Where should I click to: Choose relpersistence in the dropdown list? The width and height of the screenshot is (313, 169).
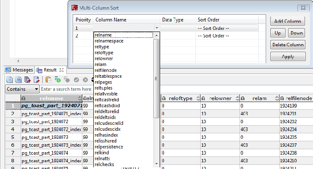pos(109,147)
